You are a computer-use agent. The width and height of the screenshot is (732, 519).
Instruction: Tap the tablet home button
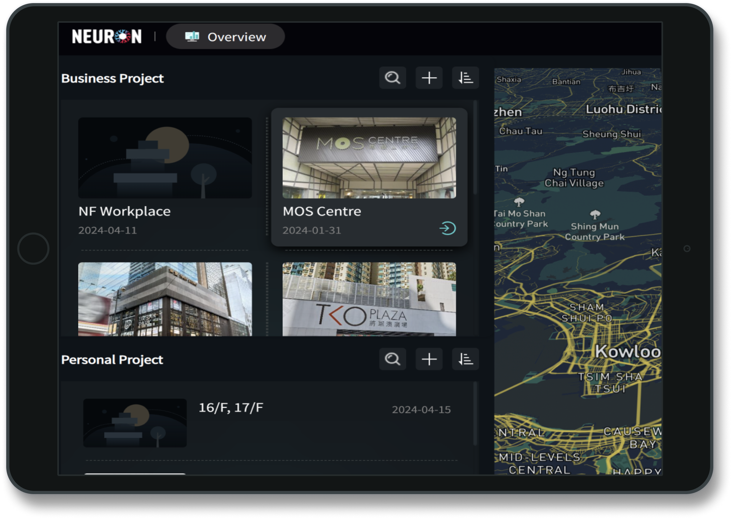pos(33,249)
